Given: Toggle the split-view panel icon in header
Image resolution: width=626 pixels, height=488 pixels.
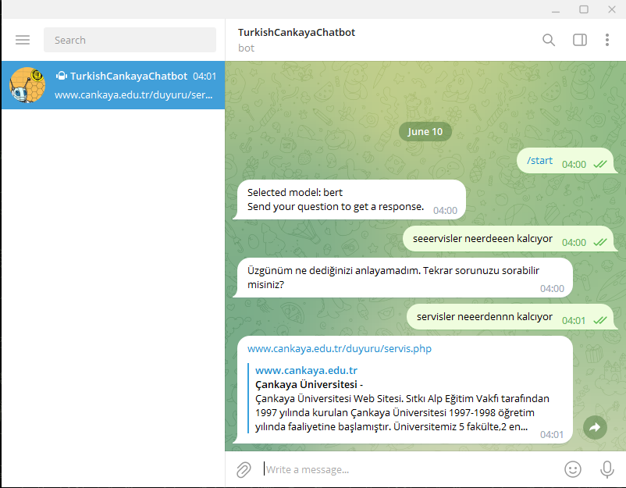Looking at the screenshot, I should (x=578, y=39).
